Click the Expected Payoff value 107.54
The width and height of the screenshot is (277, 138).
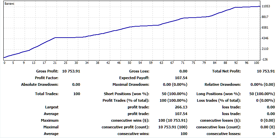click(x=181, y=78)
